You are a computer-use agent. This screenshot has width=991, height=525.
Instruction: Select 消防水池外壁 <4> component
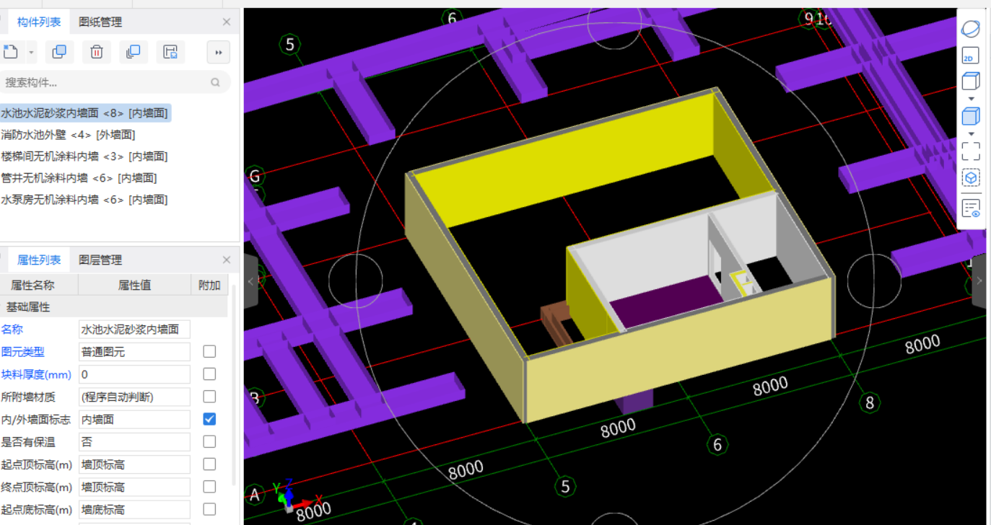[69, 135]
